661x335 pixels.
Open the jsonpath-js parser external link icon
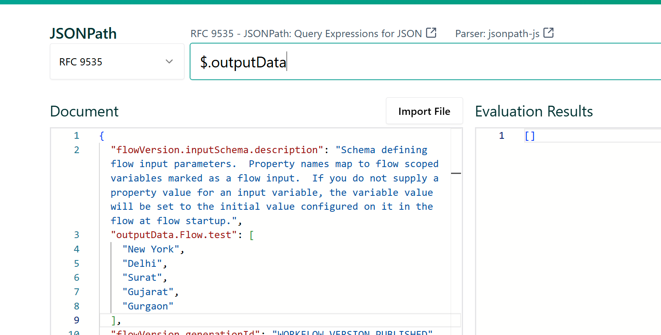point(548,33)
